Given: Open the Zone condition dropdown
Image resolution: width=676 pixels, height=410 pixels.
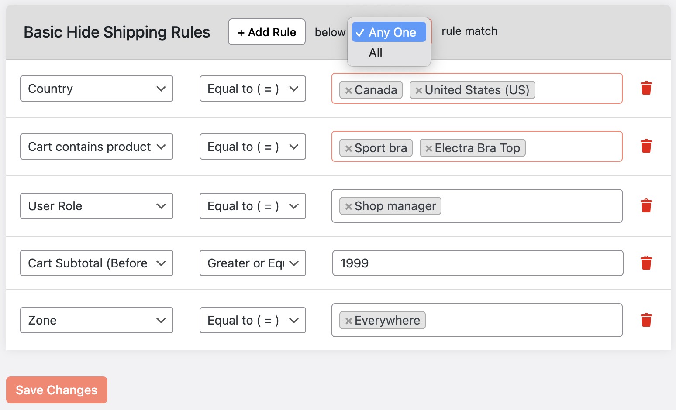Looking at the screenshot, I should 97,320.
